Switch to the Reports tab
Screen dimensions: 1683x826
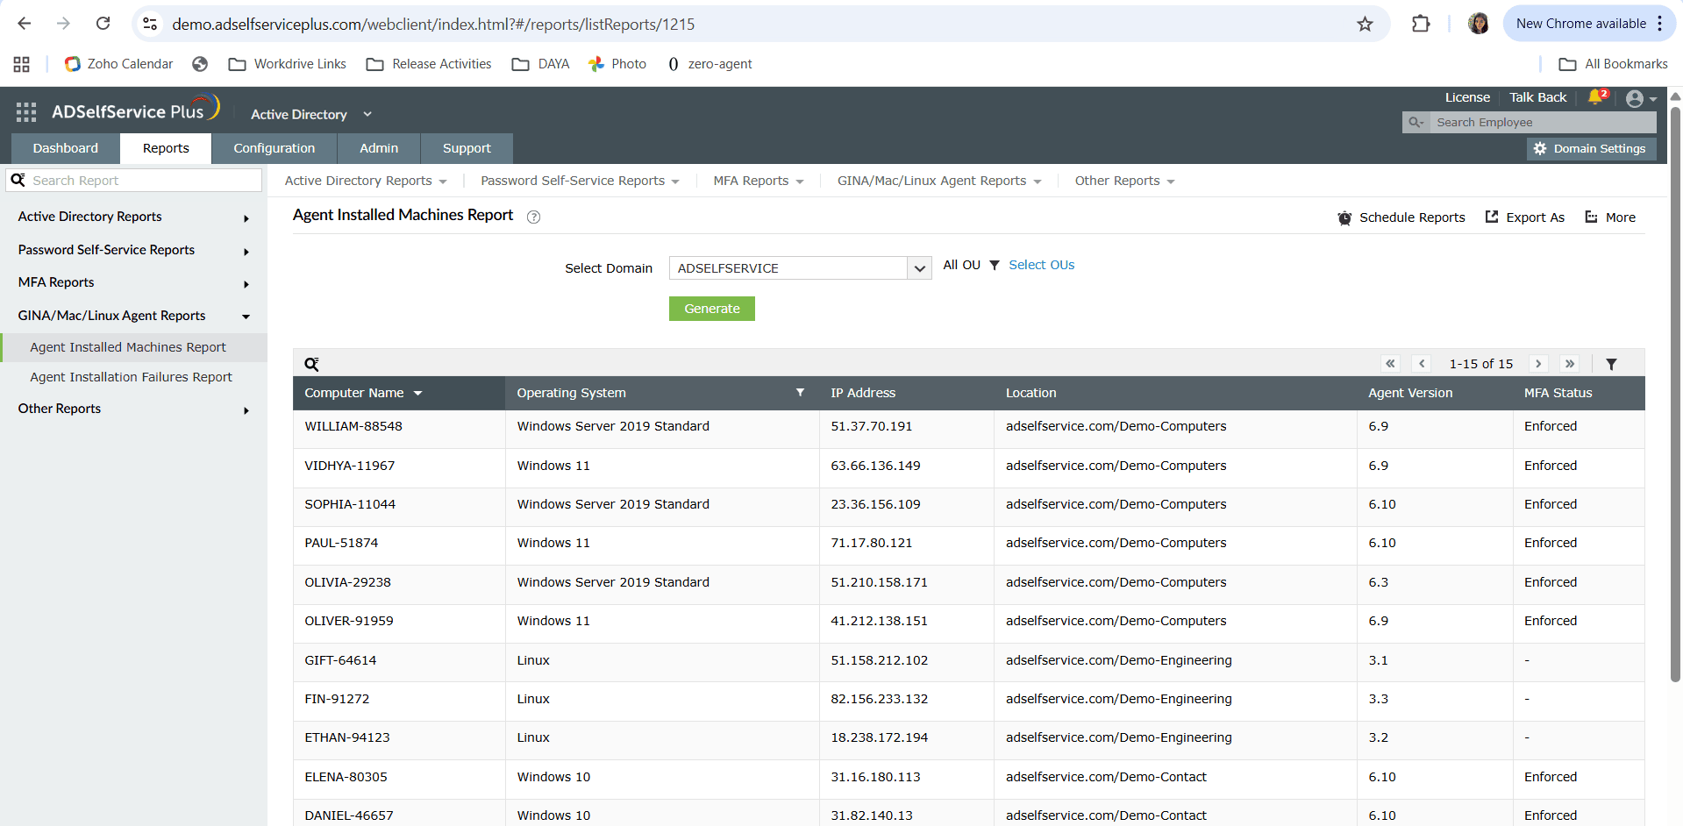coord(166,148)
